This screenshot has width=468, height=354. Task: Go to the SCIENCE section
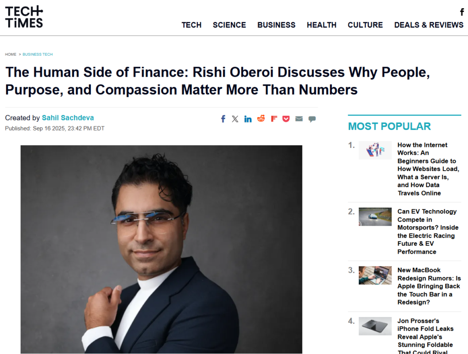[229, 25]
